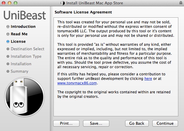This screenshot has width=184, height=131.
Task: Click the Installation Type step bullet
Action: pos(8,57)
